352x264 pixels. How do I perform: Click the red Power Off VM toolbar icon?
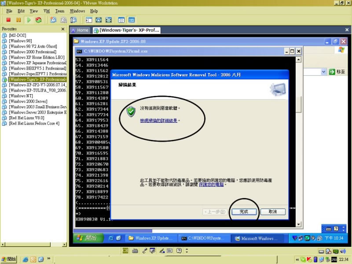(x=8, y=20)
